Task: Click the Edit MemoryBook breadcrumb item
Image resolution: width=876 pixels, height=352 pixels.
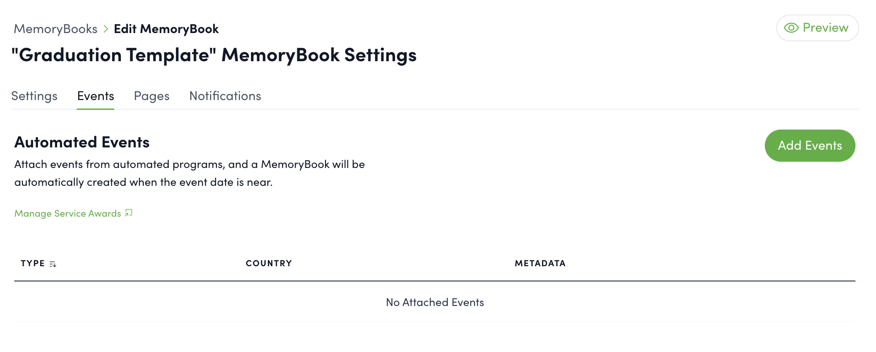Action: tap(166, 29)
